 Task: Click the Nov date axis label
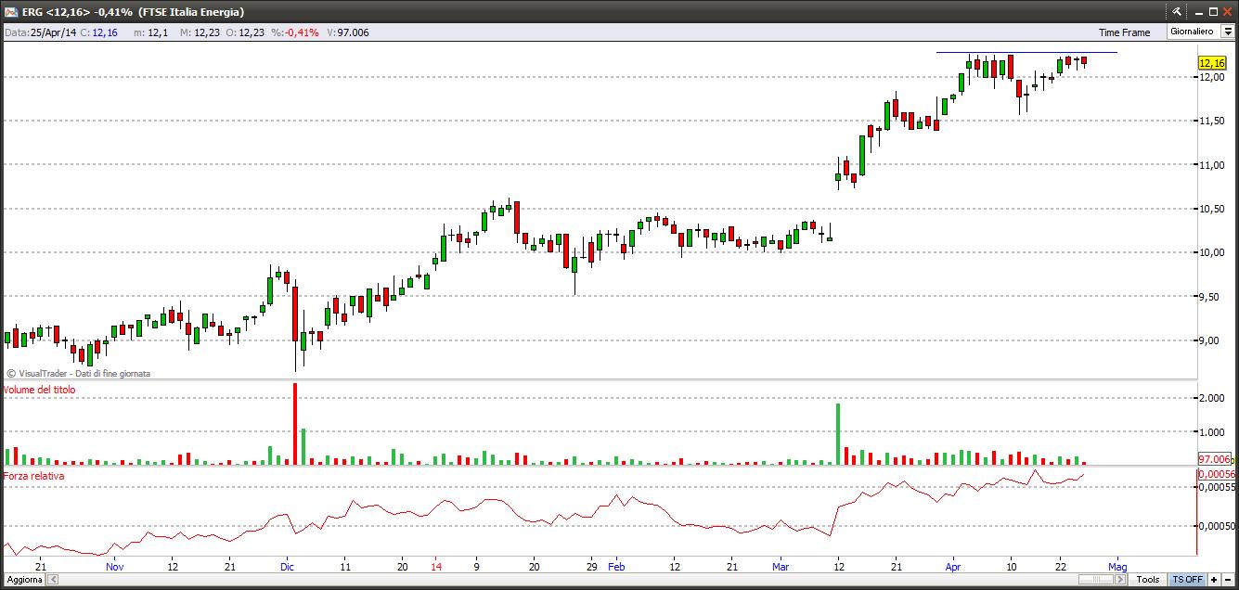(x=114, y=566)
